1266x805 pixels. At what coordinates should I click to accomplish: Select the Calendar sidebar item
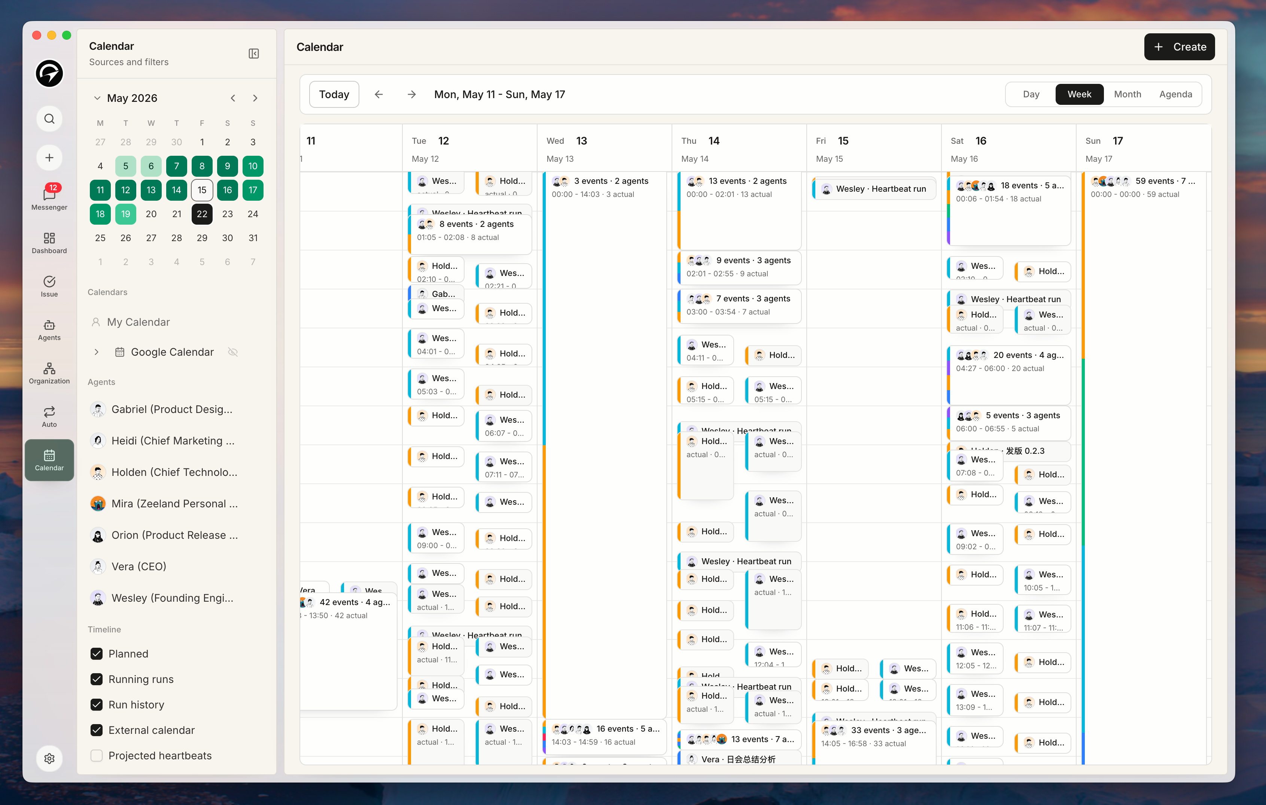[49, 460]
